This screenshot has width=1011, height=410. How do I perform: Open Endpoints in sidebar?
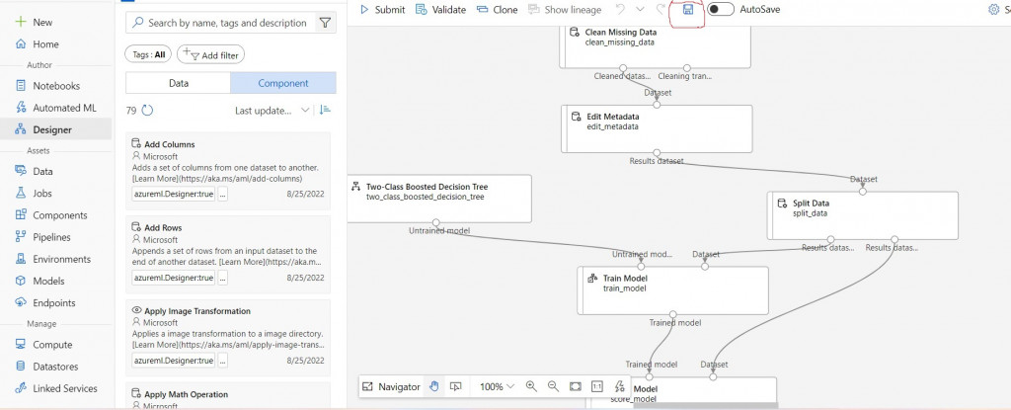click(45, 303)
